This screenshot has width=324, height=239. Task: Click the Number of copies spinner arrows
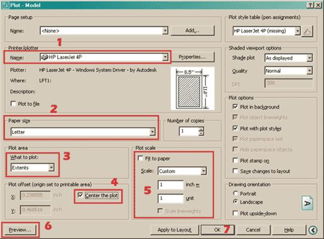[x=201, y=131]
